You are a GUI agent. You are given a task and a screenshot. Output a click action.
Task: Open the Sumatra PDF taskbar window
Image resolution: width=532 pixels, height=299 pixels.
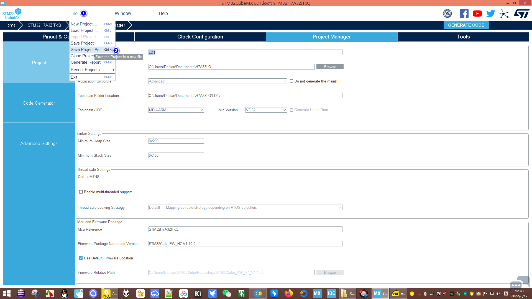tap(399, 293)
